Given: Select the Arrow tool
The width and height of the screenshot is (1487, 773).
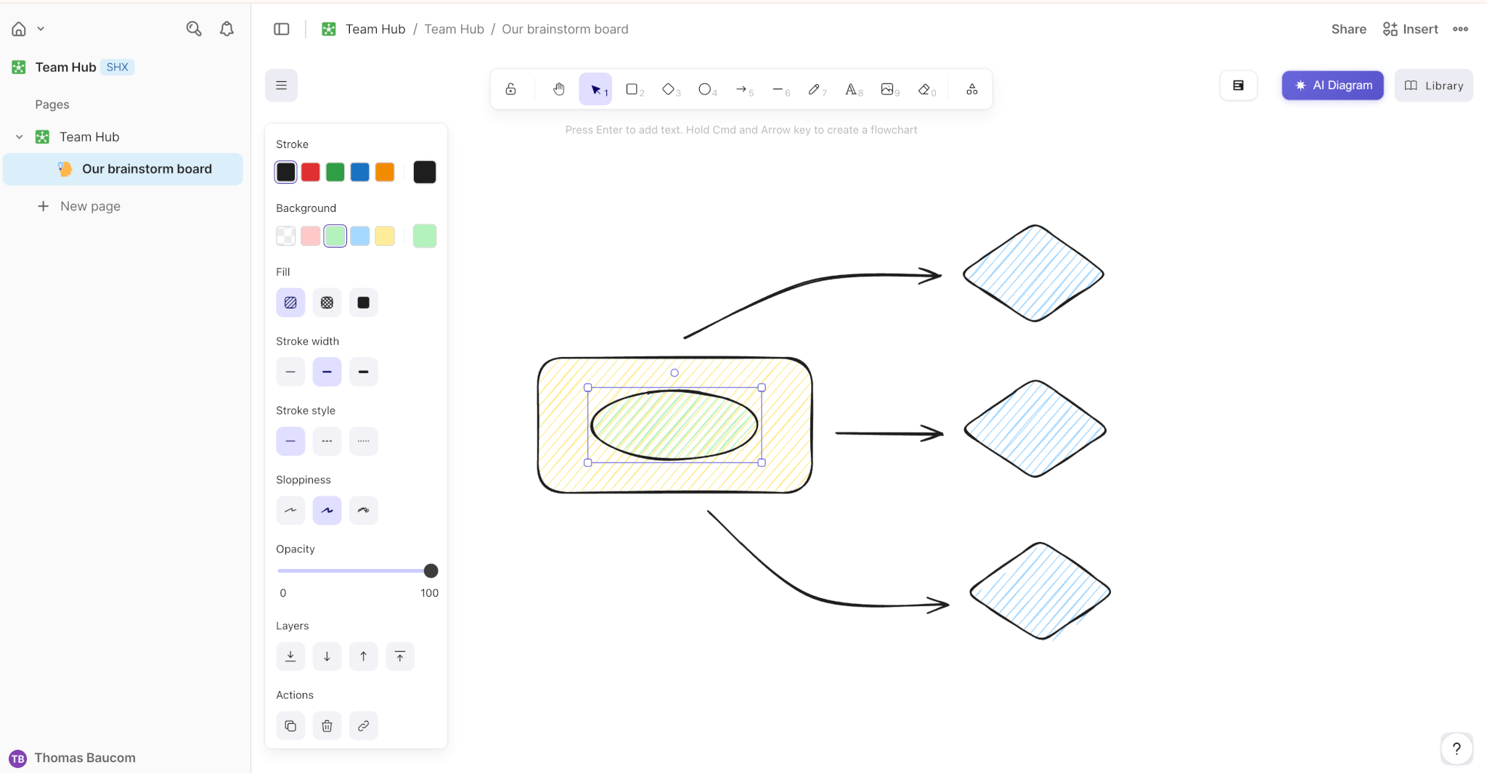Looking at the screenshot, I should click(742, 89).
